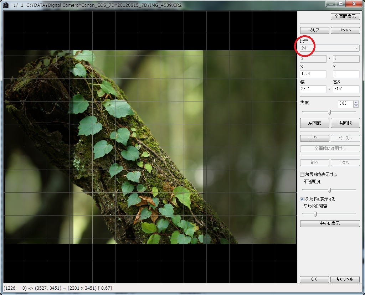365x295 pixels.
Task: Confirm trimming with the OK button
Action: click(314, 279)
